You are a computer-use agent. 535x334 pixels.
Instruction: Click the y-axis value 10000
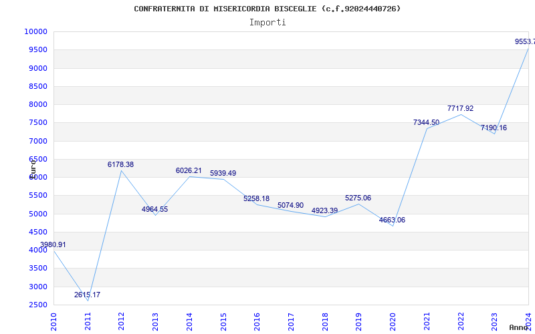pyautogui.click(x=35, y=31)
